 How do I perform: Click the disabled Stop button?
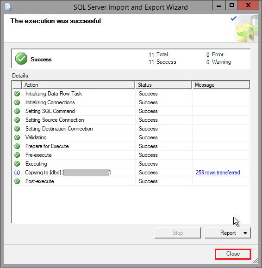click(x=177, y=233)
